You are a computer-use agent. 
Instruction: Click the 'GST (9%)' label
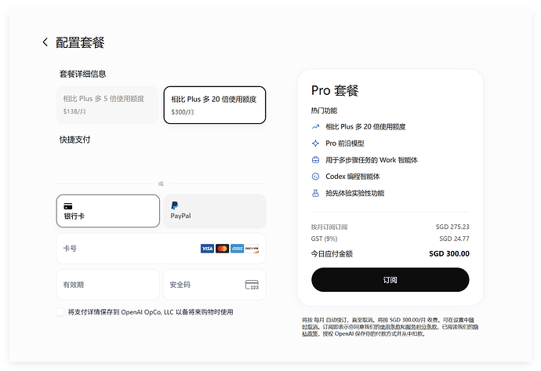tap(324, 238)
